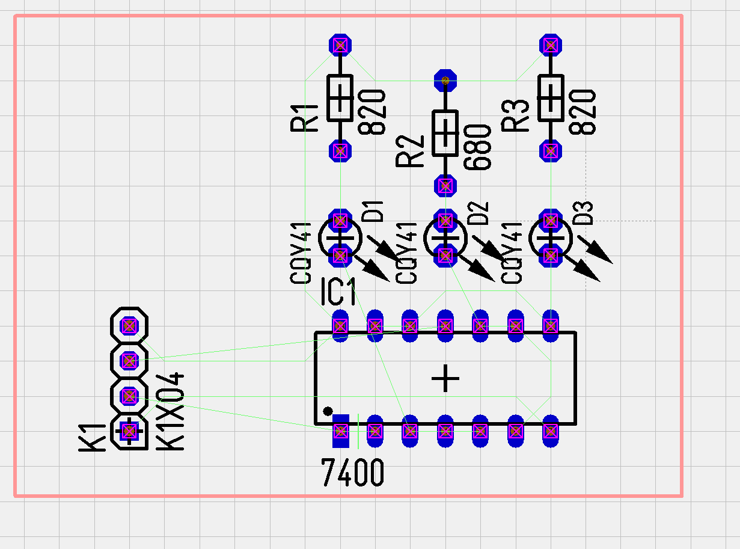Select the D1 label text
The height and width of the screenshot is (549, 740).
click(x=374, y=212)
